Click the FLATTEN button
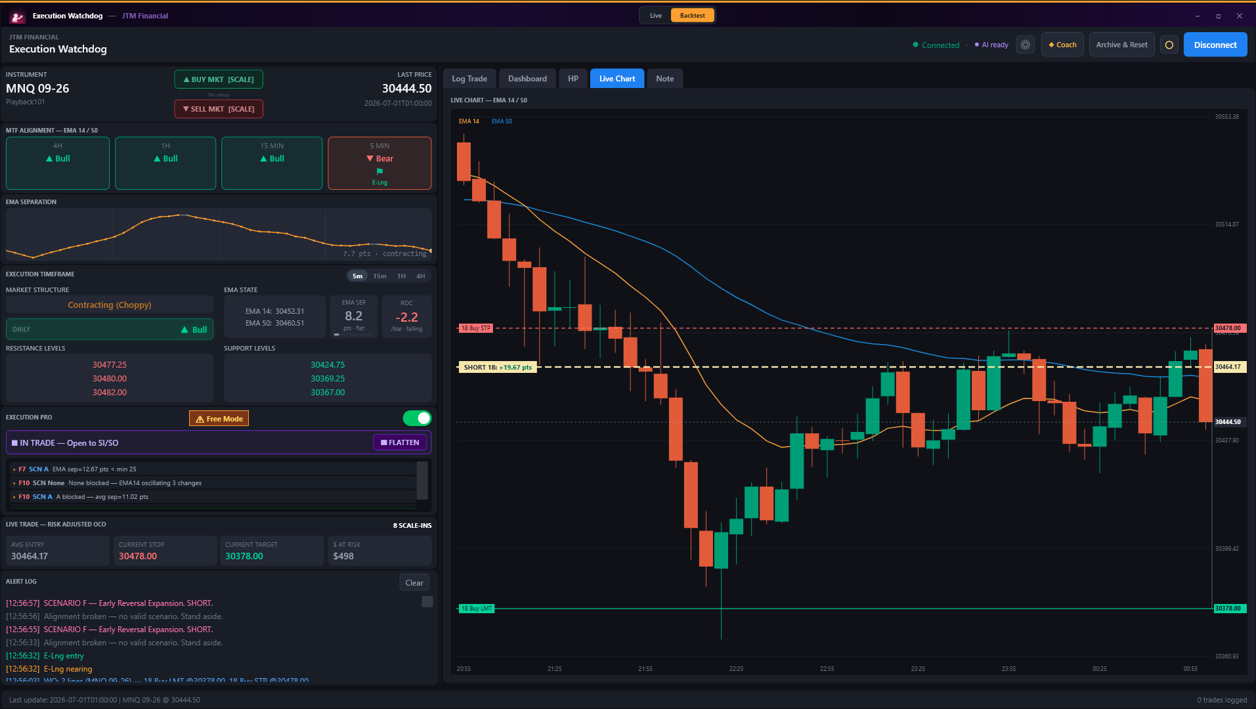 [x=400, y=442]
